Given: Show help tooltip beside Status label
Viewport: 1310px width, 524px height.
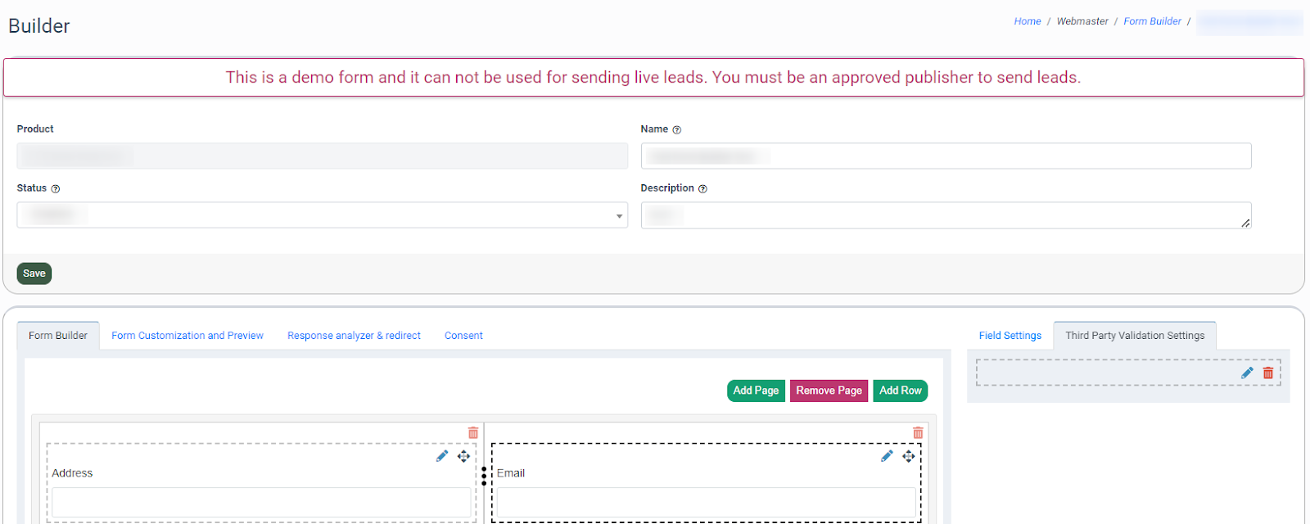Looking at the screenshot, I should (56, 189).
